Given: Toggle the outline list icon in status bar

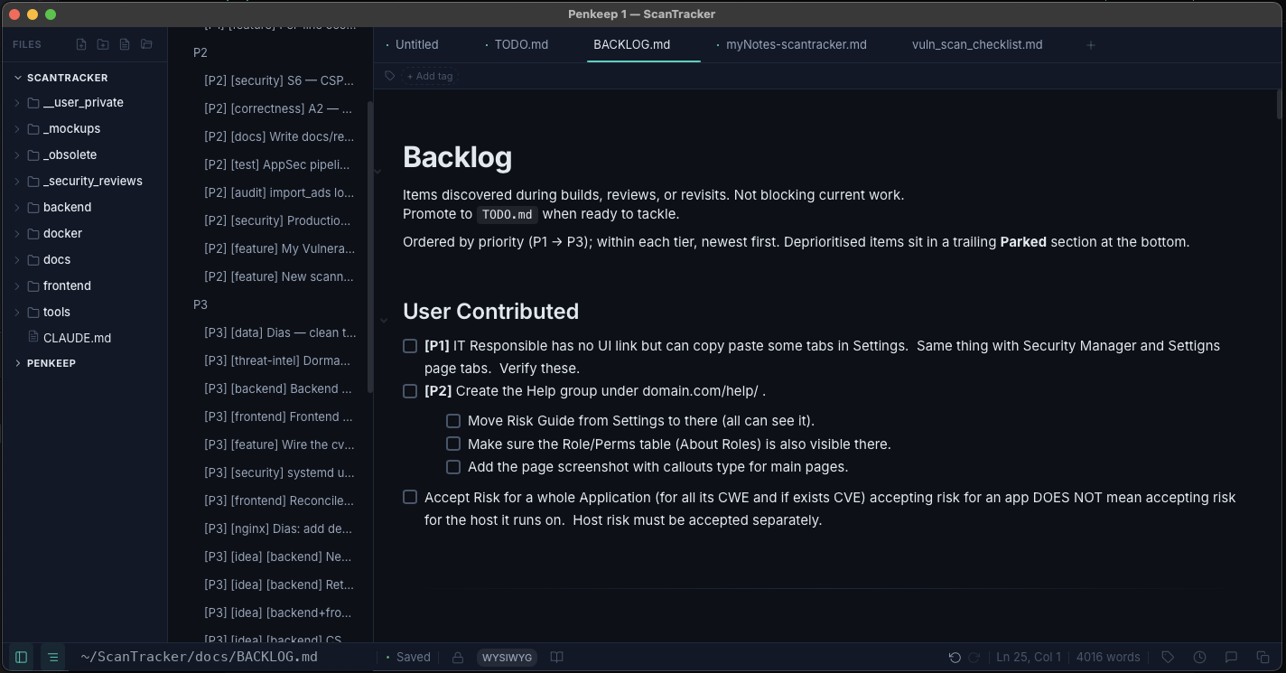Looking at the screenshot, I should (x=53, y=657).
